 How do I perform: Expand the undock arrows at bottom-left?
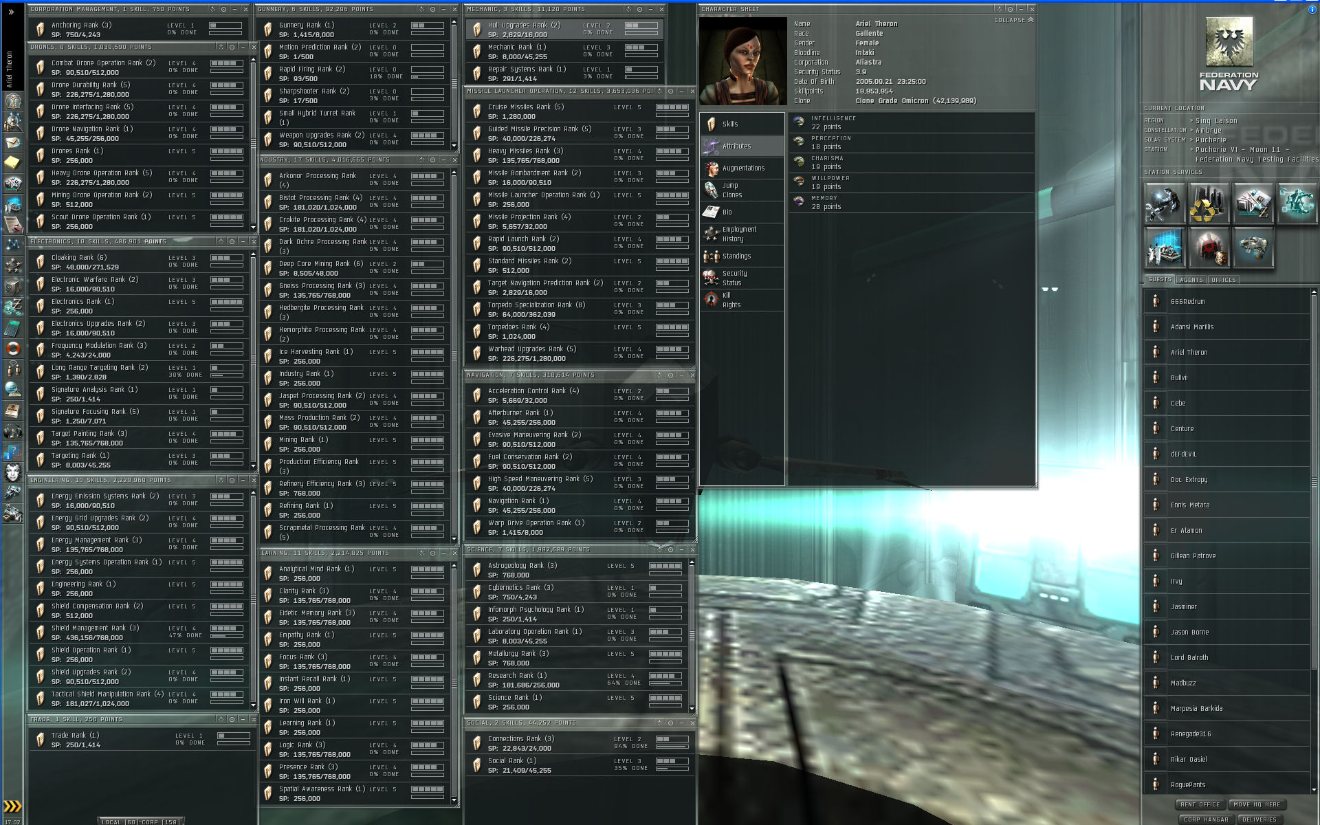click(12, 806)
